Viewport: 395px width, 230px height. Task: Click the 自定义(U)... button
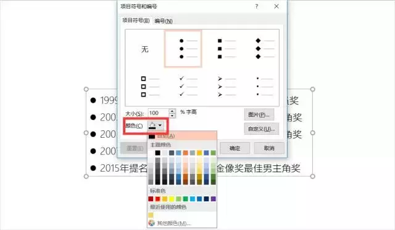[261, 129]
